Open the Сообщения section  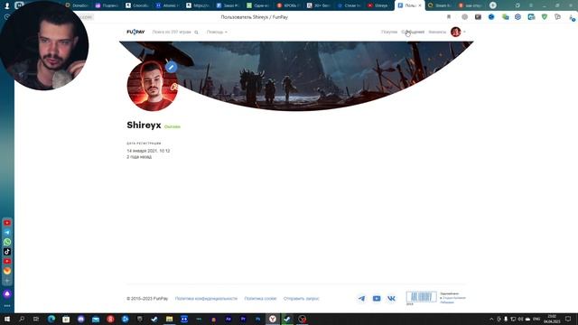pos(413,32)
